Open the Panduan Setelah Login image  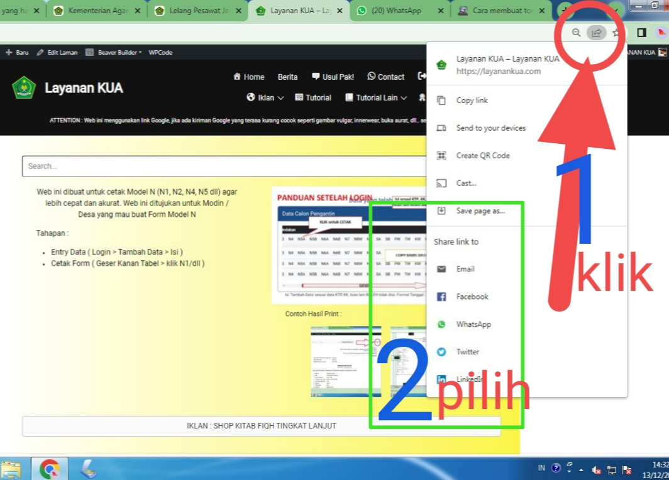pyautogui.click(x=349, y=245)
